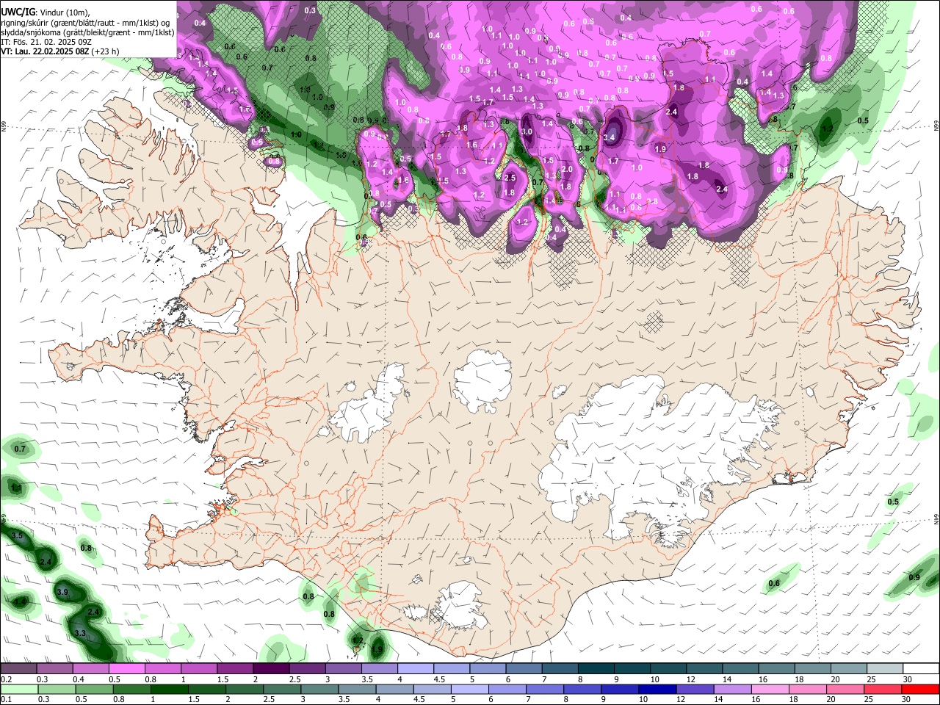Click the dark teal snow swatch between 8 and 9
Viewport: 940px width, 705px height.
click(x=596, y=669)
